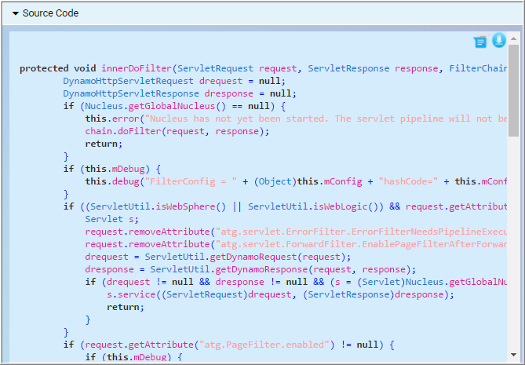The width and height of the screenshot is (525, 365).
Task: Click 'DynamoHttpServletResponse' type in code
Action: (x=131, y=93)
